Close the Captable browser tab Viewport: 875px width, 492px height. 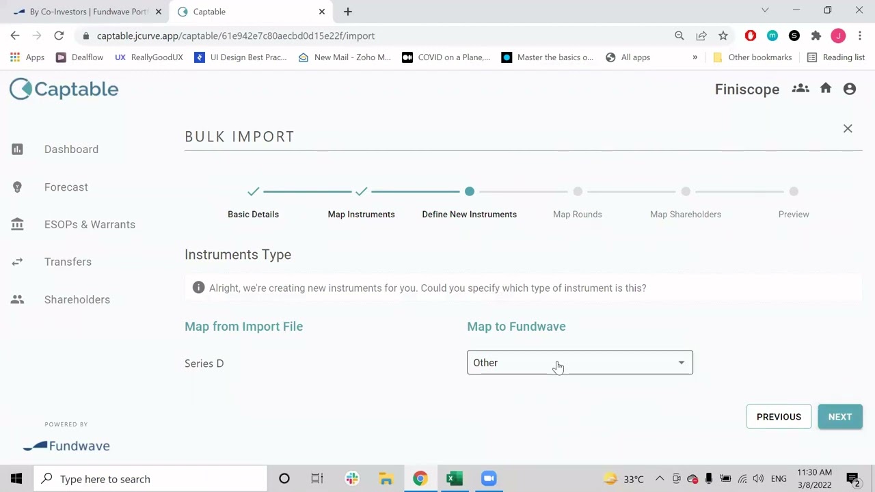point(321,12)
